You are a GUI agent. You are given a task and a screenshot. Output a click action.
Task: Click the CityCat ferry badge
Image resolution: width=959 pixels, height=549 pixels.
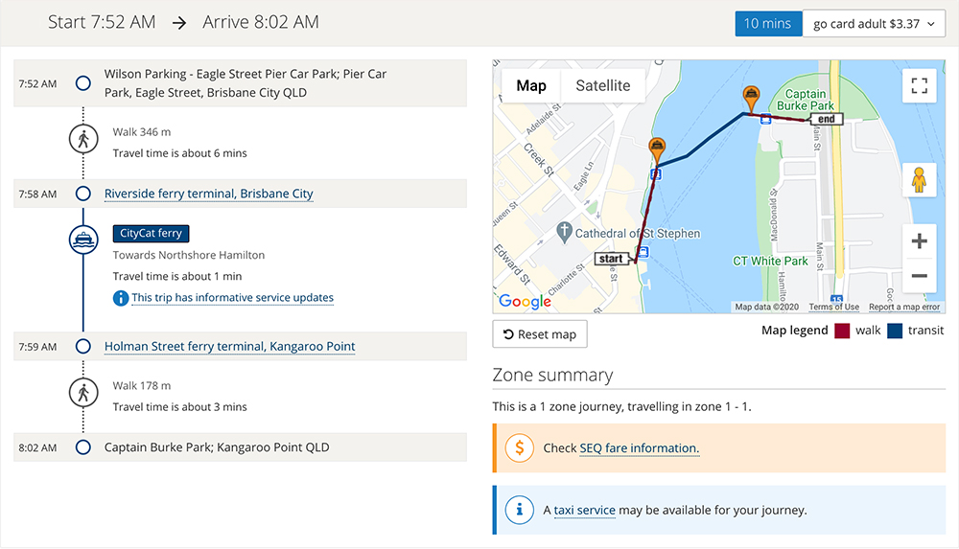[152, 234]
